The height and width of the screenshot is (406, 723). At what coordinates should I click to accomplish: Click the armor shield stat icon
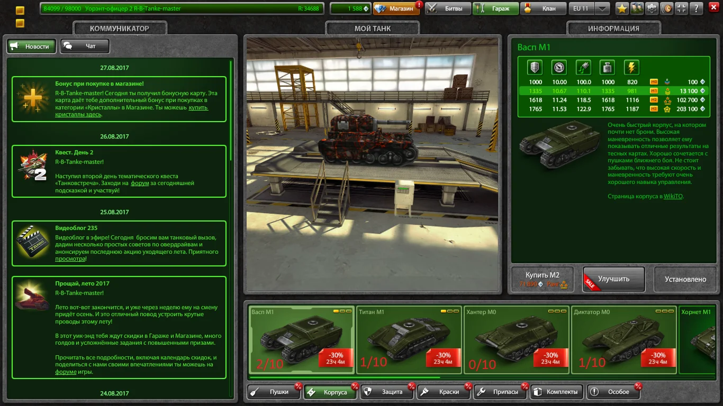(x=535, y=68)
